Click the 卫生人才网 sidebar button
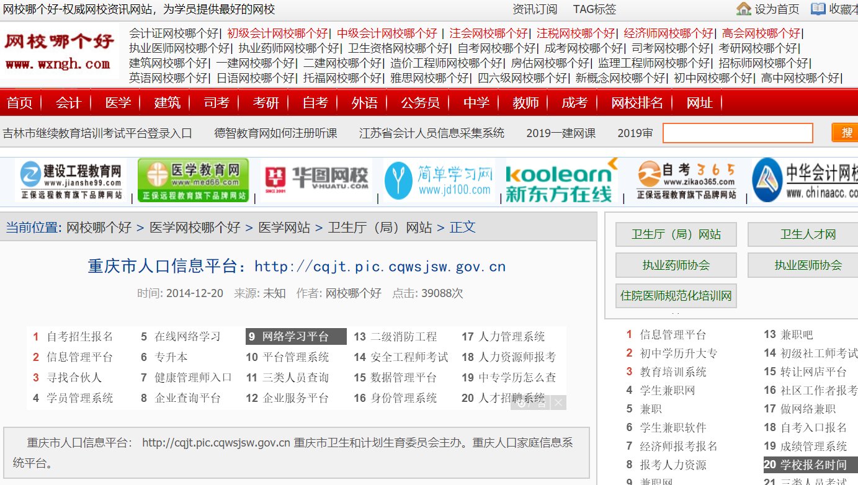Image resolution: width=858 pixels, height=485 pixels. click(x=803, y=235)
